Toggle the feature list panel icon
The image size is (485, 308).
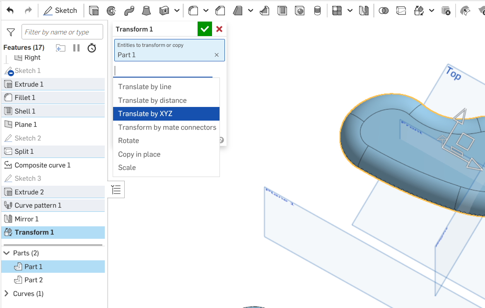tap(116, 189)
